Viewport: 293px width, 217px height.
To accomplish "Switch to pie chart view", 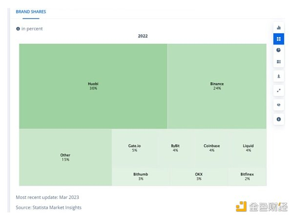I will pyautogui.click(x=279, y=50).
